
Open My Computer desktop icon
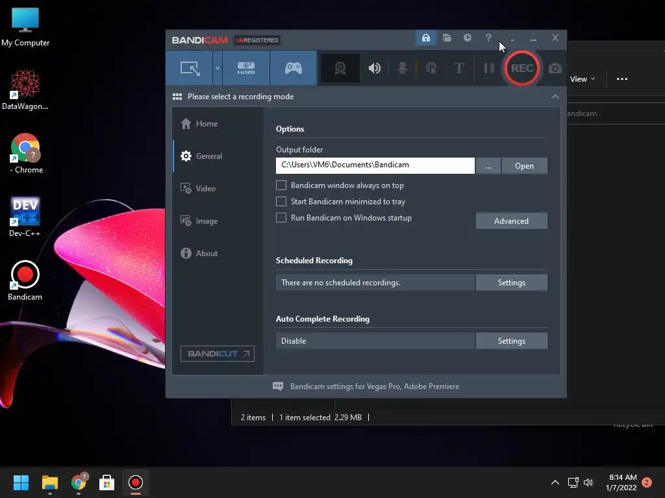pyautogui.click(x=25, y=27)
